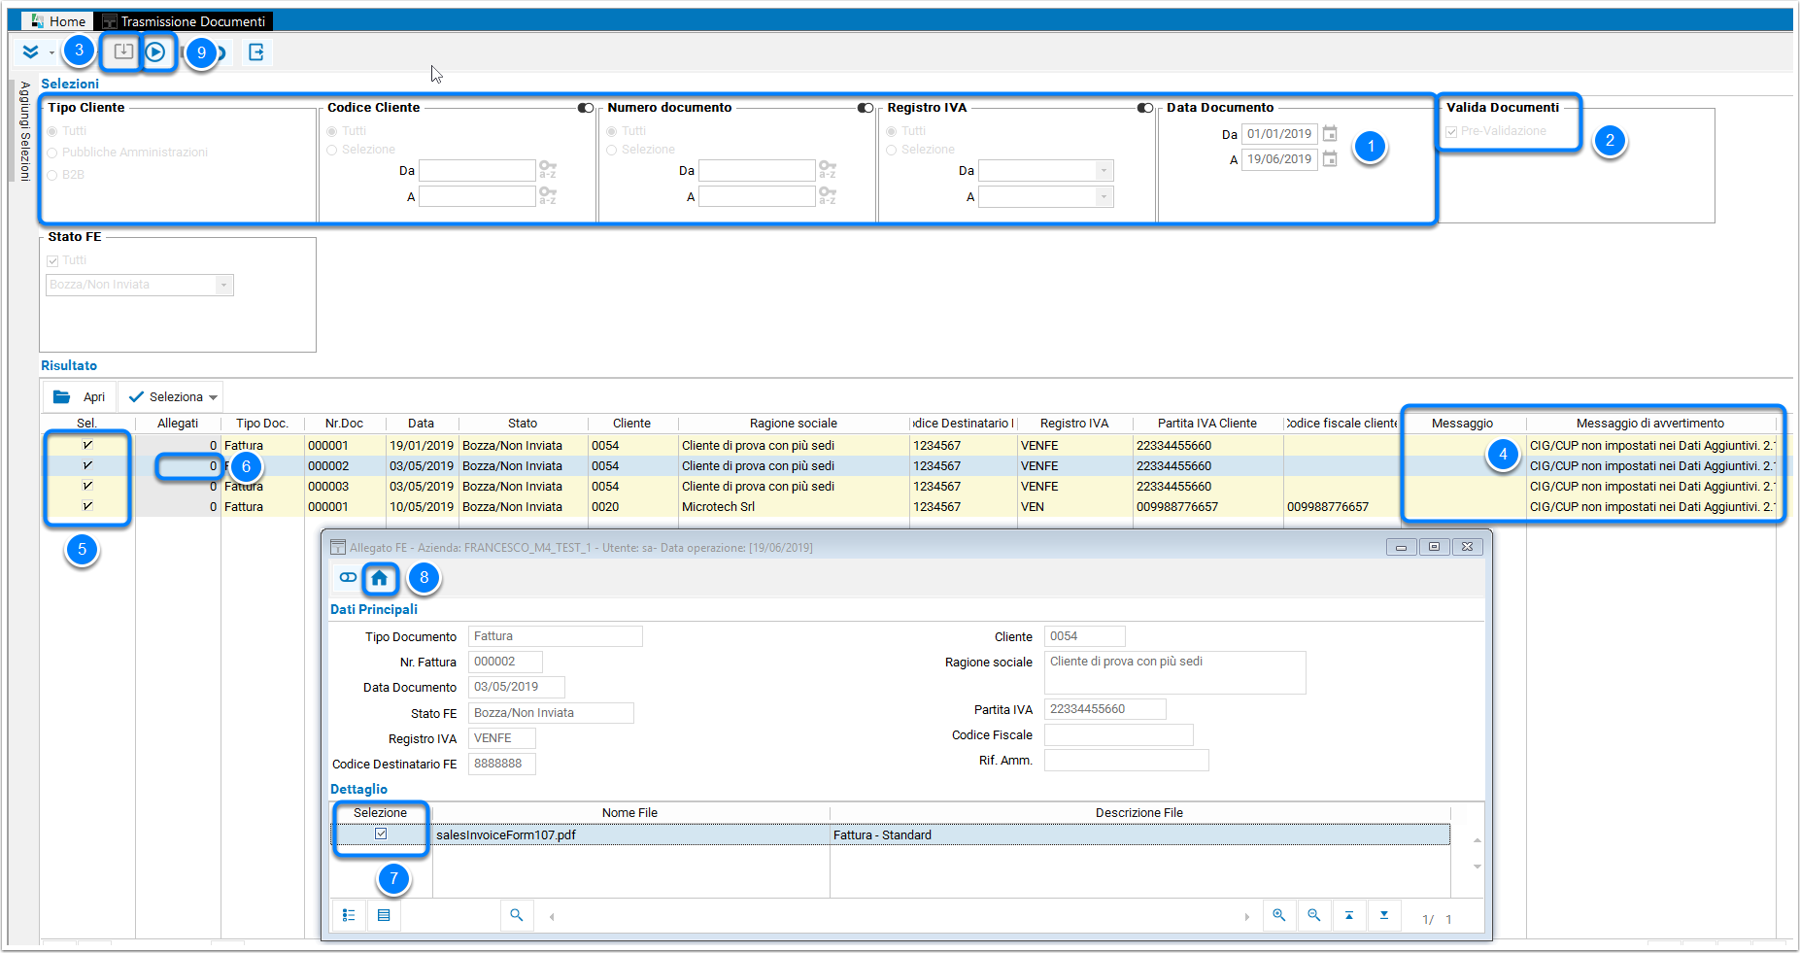The image size is (1800, 953).
Task: Click the exit icon in the main toolbar
Action: 256,52
